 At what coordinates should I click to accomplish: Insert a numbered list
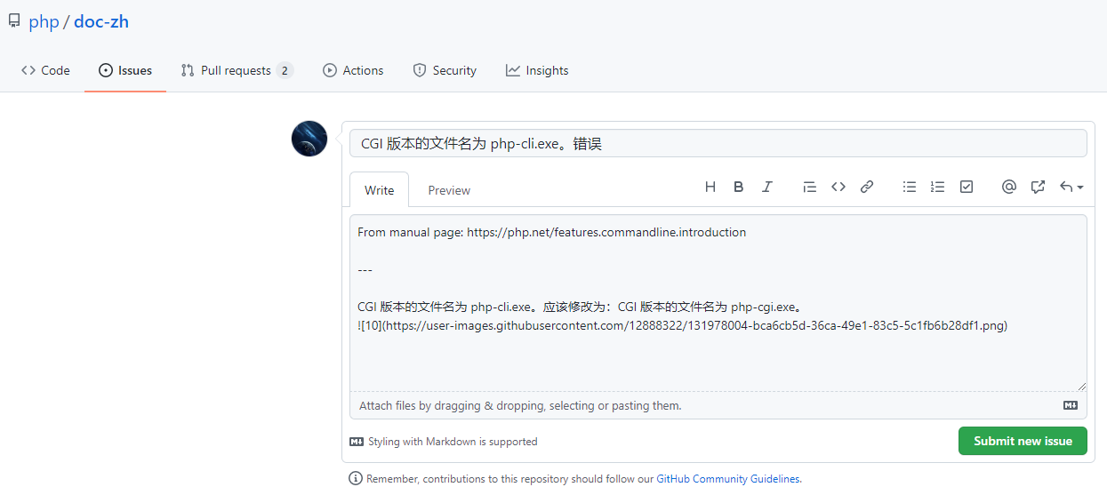[x=937, y=187]
